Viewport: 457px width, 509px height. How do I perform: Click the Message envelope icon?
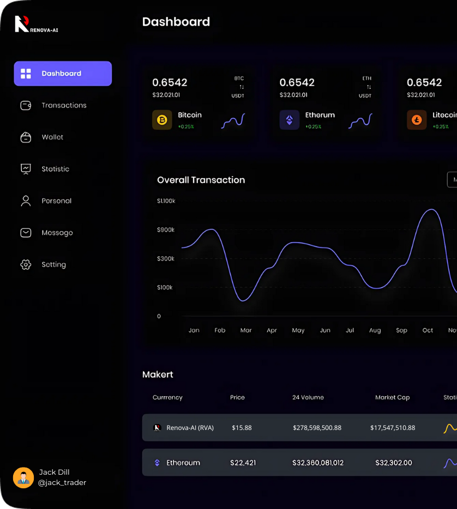point(26,233)
